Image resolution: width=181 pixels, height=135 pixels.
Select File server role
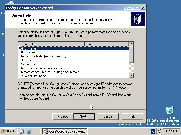click(x=74, y=60)
